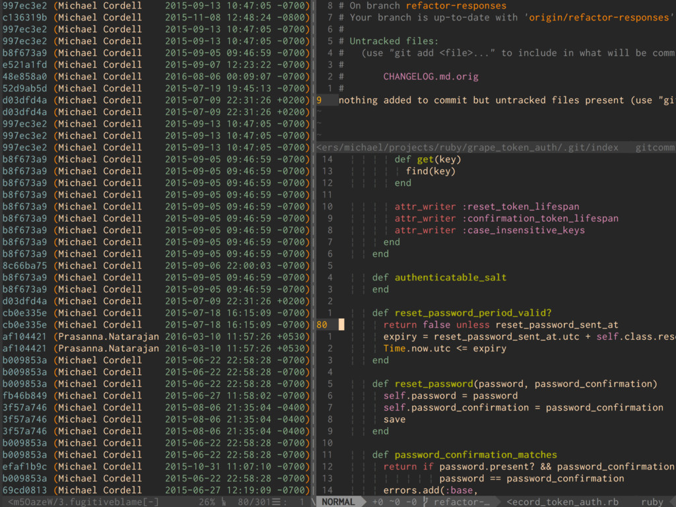Screen dimensions: 676x507
Task: Click attr_writer :reset_token_lifespan line
Action: tap(487, 207)
